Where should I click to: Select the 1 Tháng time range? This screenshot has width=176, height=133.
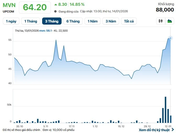pos(31,21)
